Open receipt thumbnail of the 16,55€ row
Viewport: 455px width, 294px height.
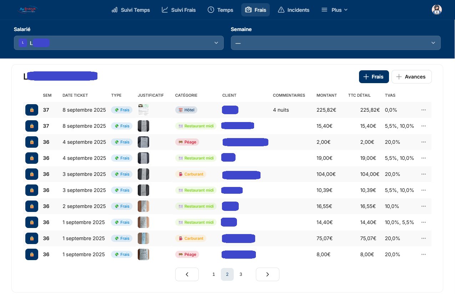143,206
